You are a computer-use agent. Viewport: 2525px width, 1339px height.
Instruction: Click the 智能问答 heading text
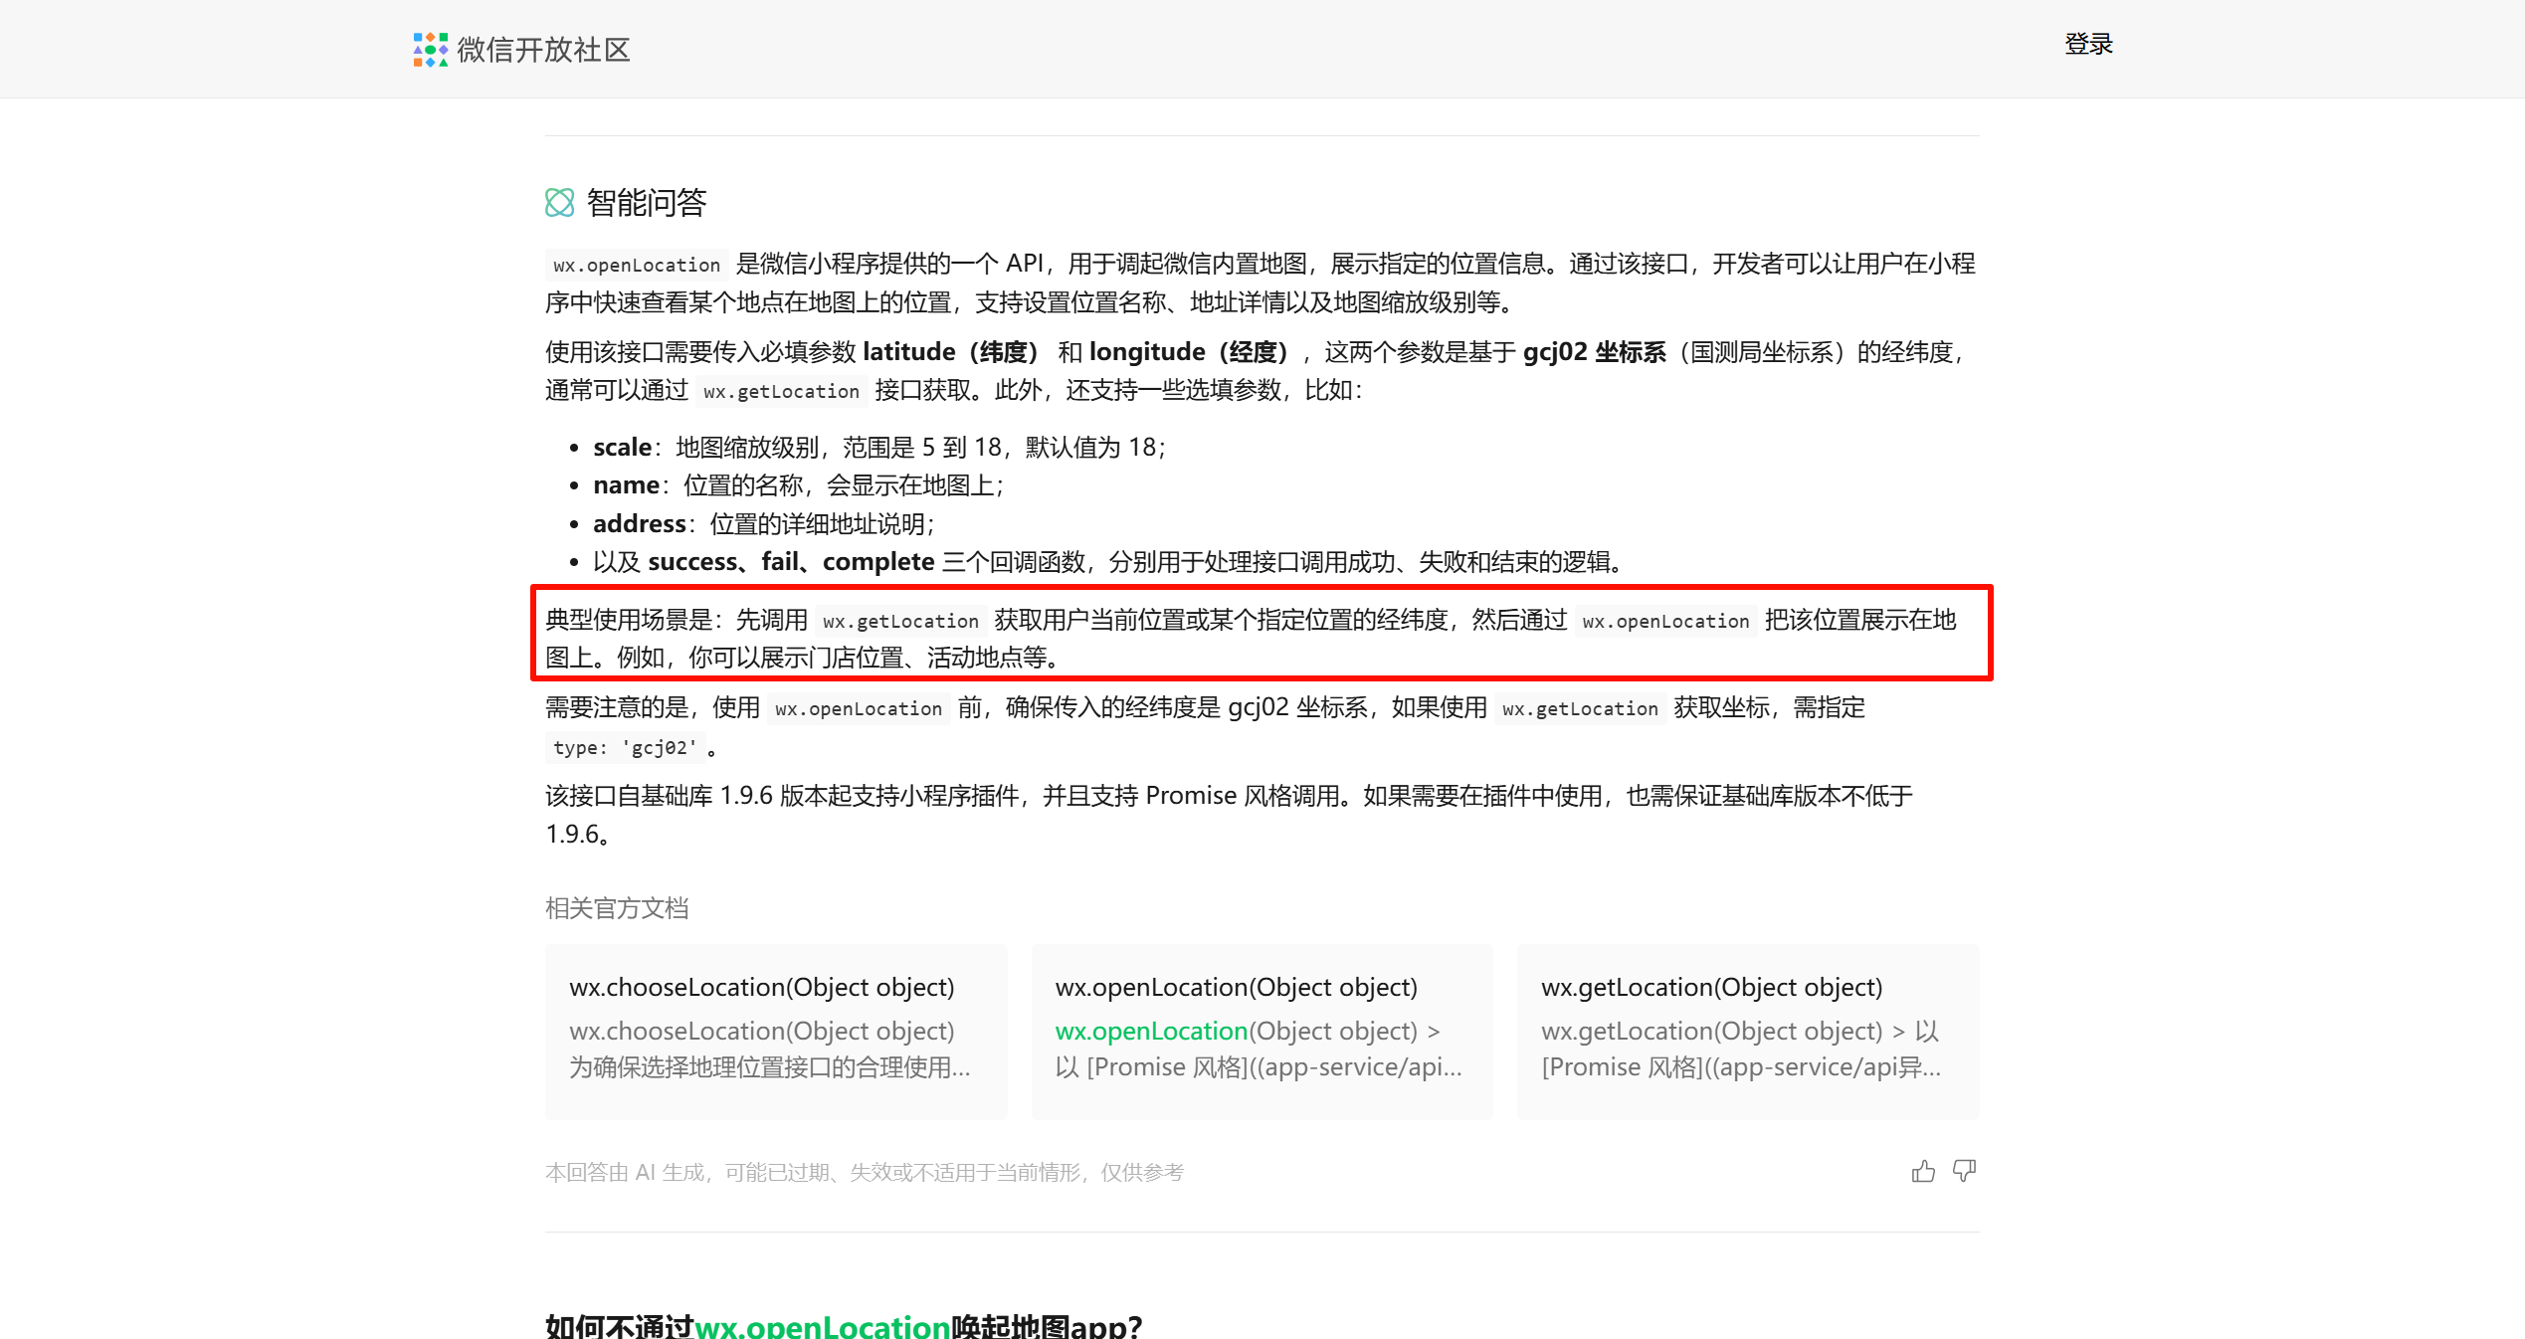[647, 203]
